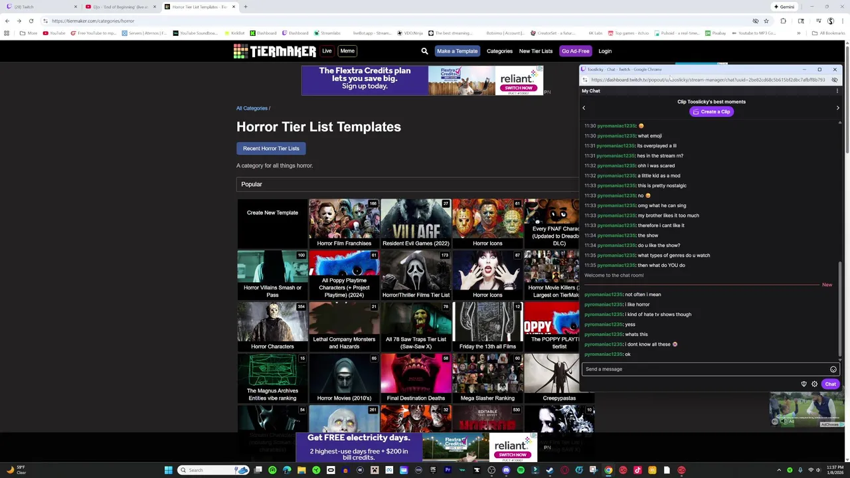Image resolution: width=850 pixels, height=478 pixels.
Task: Reload the TierMaker page
Action: click(x=31, y=21)
